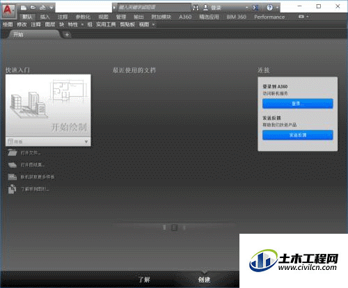Open the 剪贴板 panel
Viewport: 348px width, 288px height.
(127, 24)
